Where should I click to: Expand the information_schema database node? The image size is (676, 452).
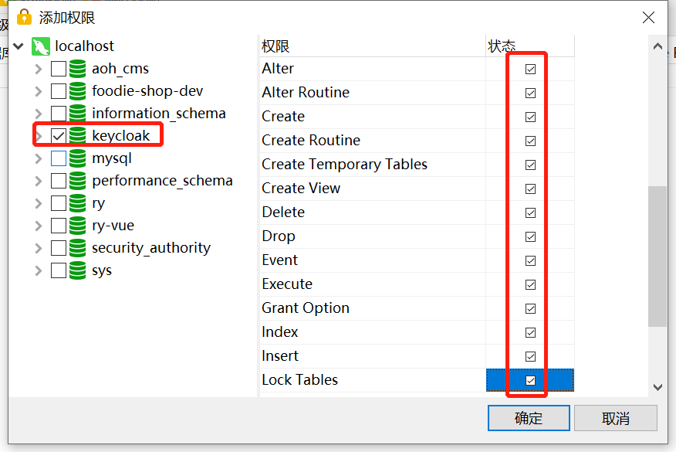39,114
